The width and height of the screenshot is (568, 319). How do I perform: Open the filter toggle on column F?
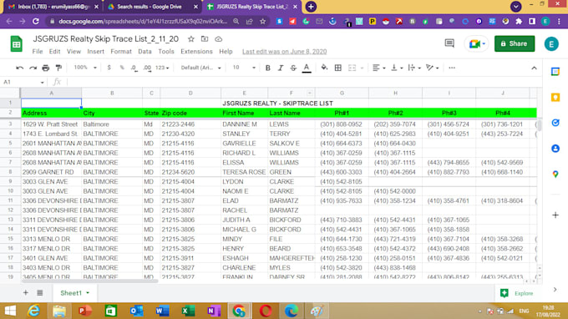(310, 93)
